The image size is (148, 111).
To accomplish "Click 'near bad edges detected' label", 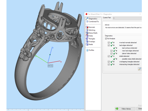I will click(x=130, y=51).
